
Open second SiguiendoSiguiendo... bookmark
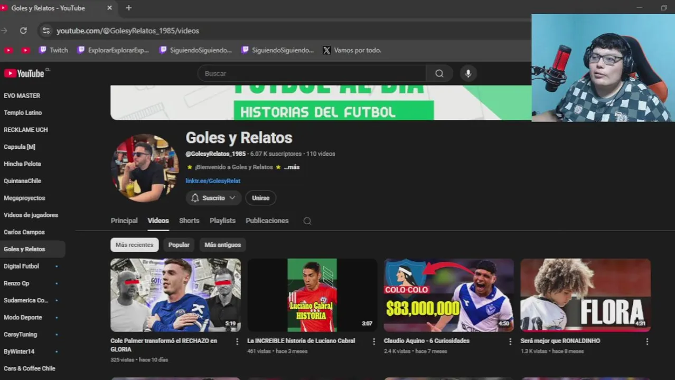(x=277, y=50)
